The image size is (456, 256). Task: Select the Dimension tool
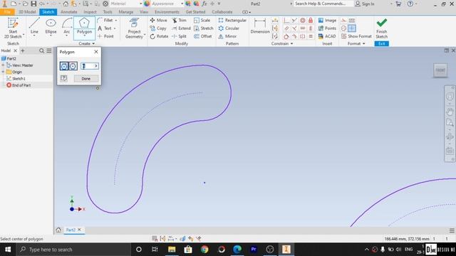(260, 26)
